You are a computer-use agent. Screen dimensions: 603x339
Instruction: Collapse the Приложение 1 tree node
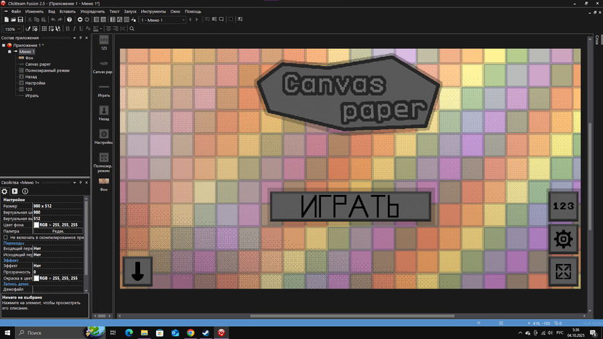(x=3, y=46)
